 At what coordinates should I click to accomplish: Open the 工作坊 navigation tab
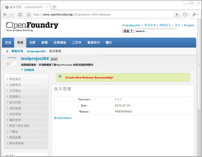click(77, 42)
